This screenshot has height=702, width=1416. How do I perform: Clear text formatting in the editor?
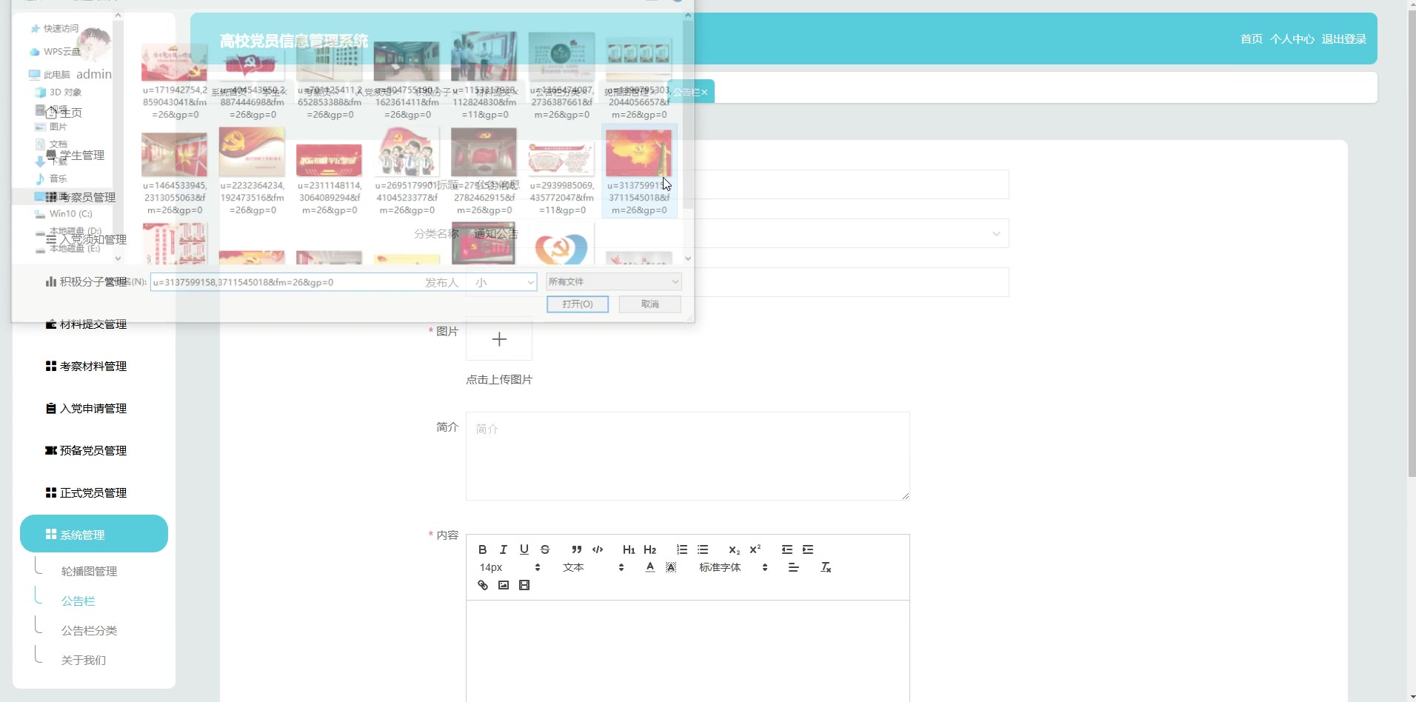[825, 567]
